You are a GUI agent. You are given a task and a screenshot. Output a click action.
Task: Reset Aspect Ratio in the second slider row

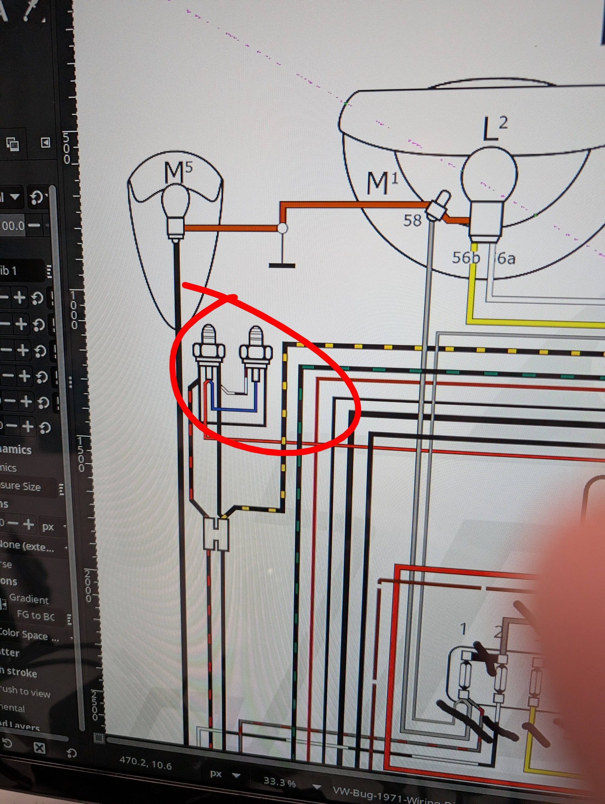tap(38, 325)
